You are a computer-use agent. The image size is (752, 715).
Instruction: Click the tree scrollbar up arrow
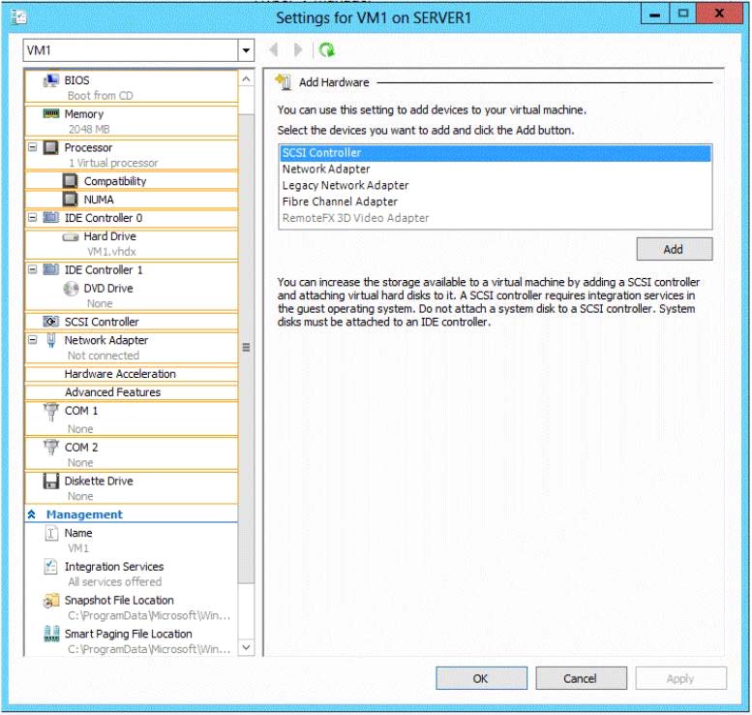(246, 78)
